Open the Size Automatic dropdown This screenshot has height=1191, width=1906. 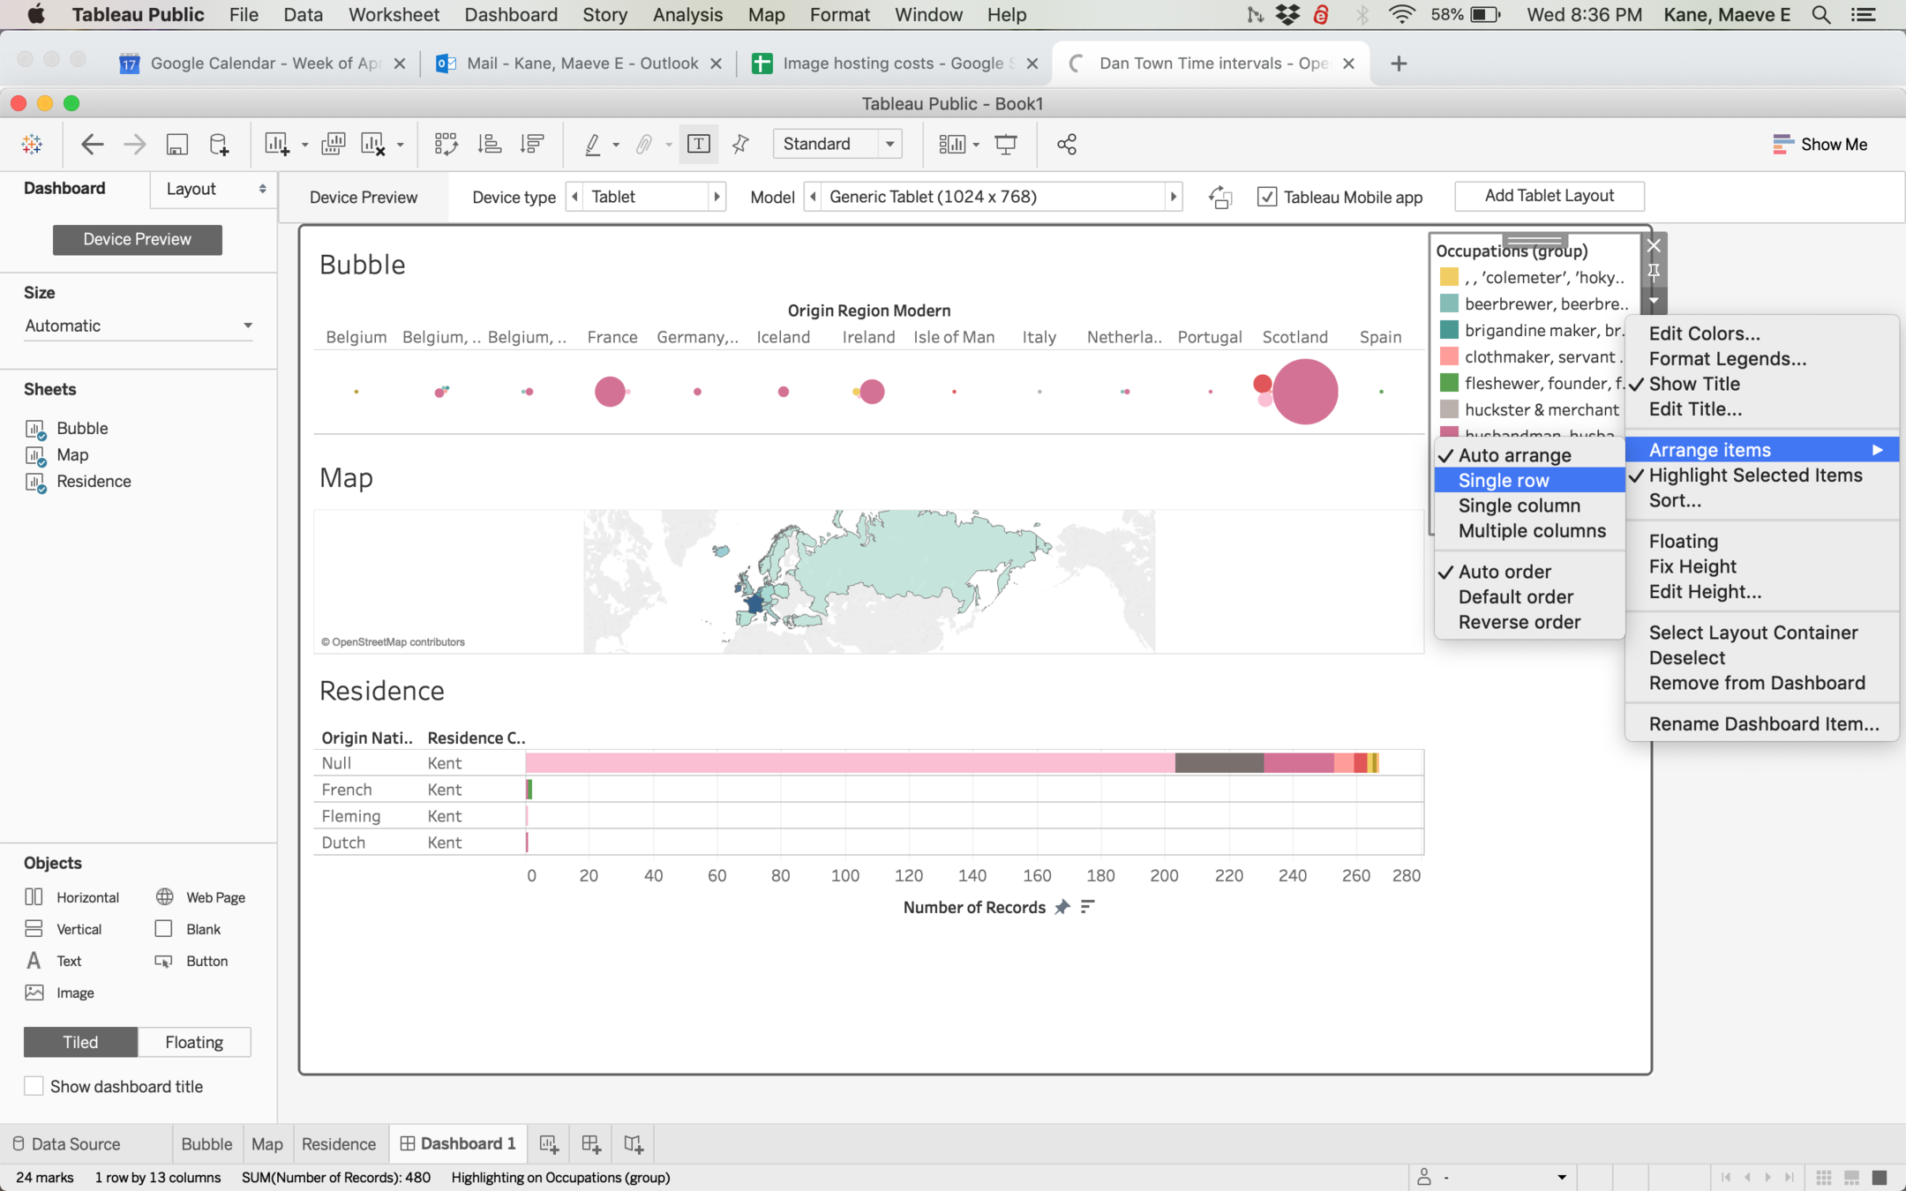[138, 326]
